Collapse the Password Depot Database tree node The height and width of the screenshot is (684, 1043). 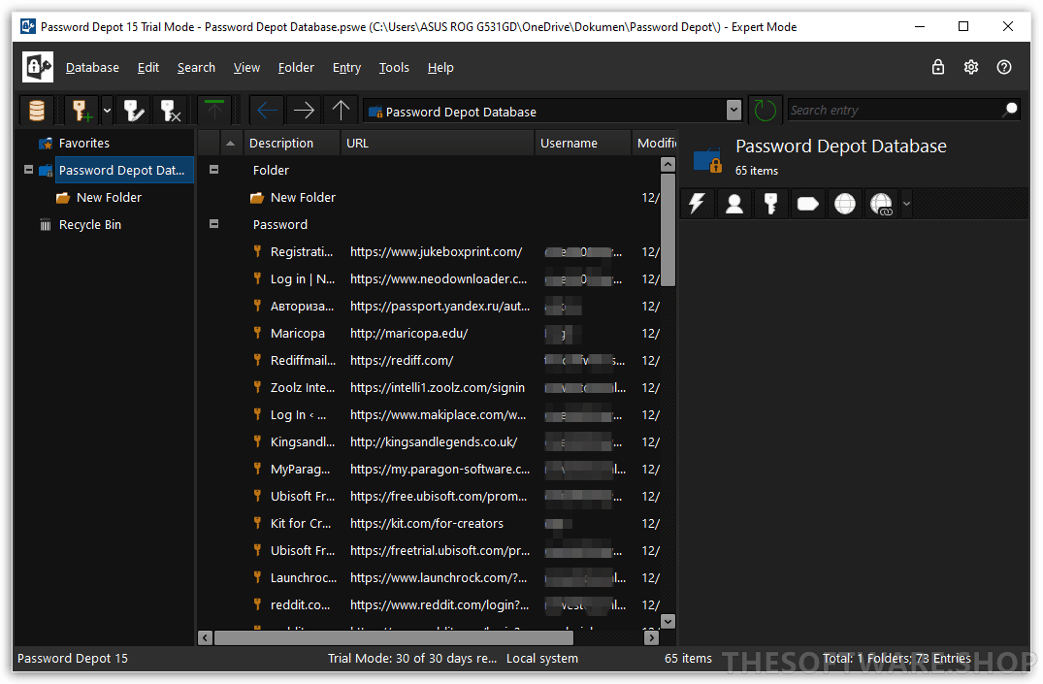click(28, 170)
